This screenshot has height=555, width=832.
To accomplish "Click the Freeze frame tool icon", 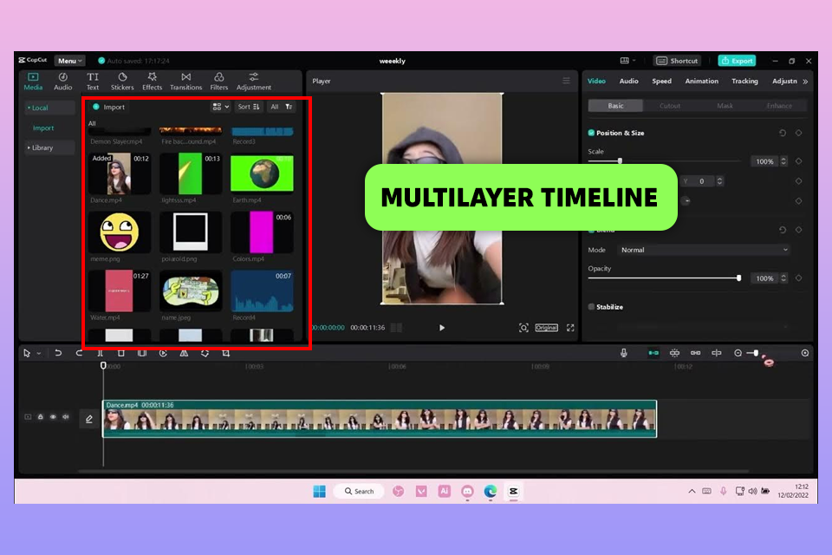I will [141, 353].
